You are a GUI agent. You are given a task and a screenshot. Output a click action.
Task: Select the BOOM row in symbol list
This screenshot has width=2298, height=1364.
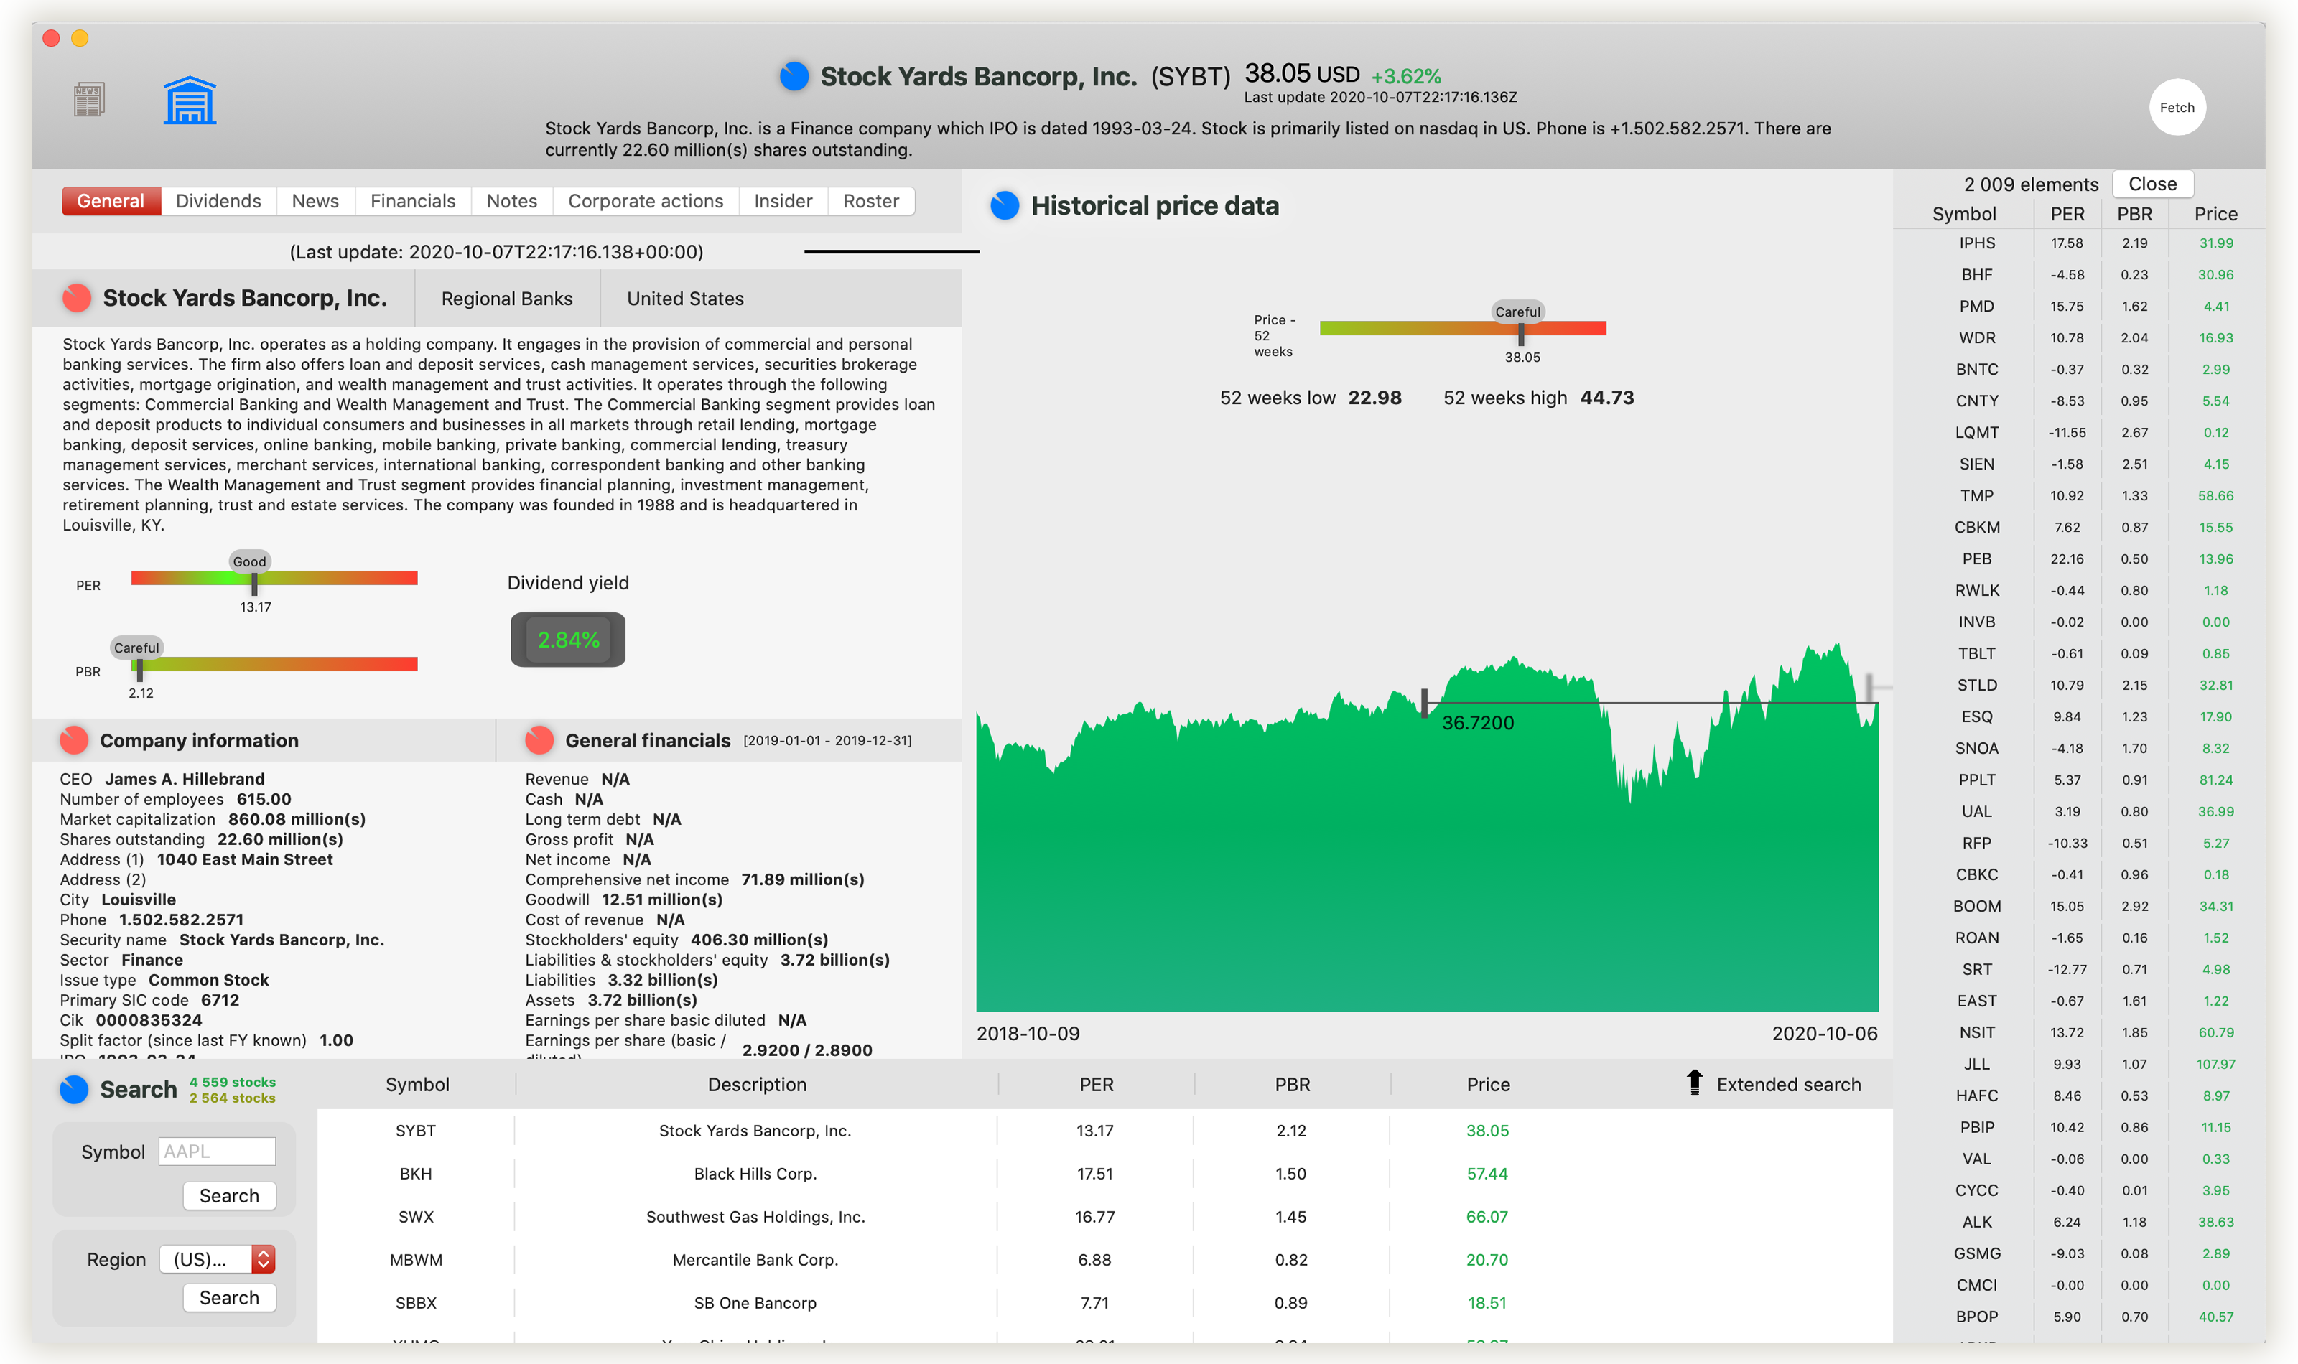1976,906
